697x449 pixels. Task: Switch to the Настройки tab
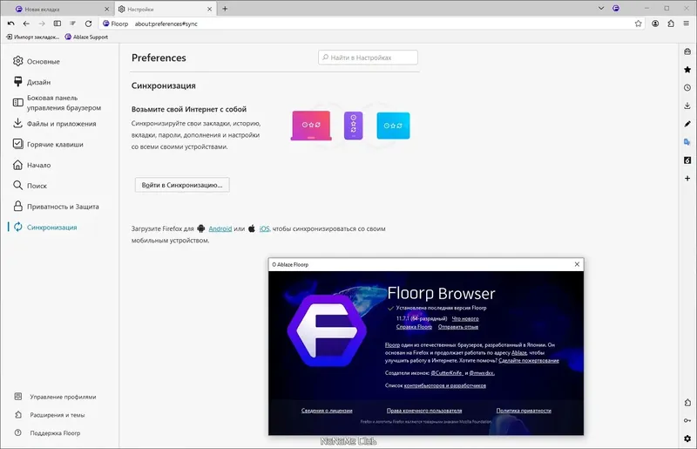[x=165, y=9]
